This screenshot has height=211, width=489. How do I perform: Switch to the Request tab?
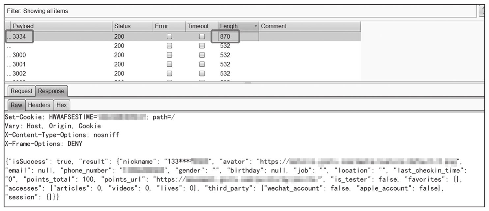pos(21,91)
